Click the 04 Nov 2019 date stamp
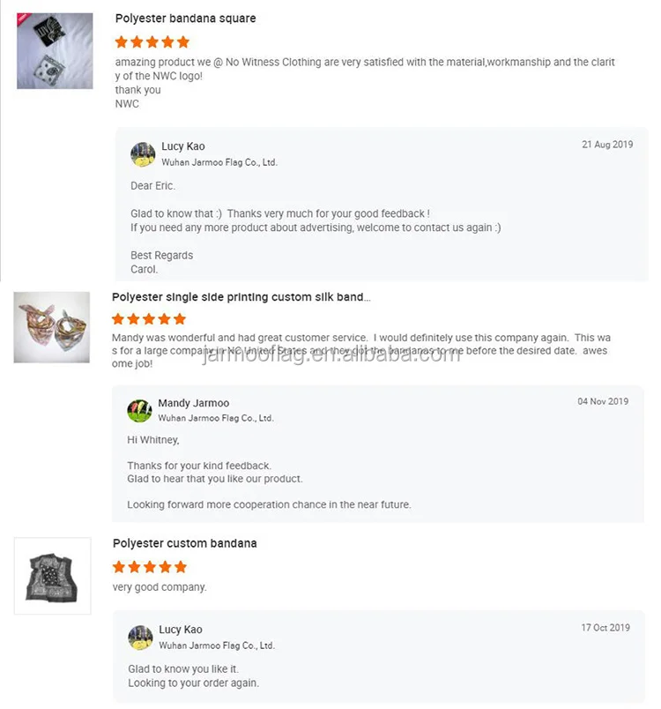Image resolution: width=661 pixels, height=709 pixels. point(603,401)
